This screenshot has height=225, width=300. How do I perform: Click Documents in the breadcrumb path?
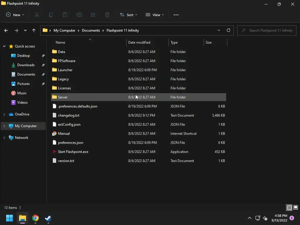pos(91,30)
